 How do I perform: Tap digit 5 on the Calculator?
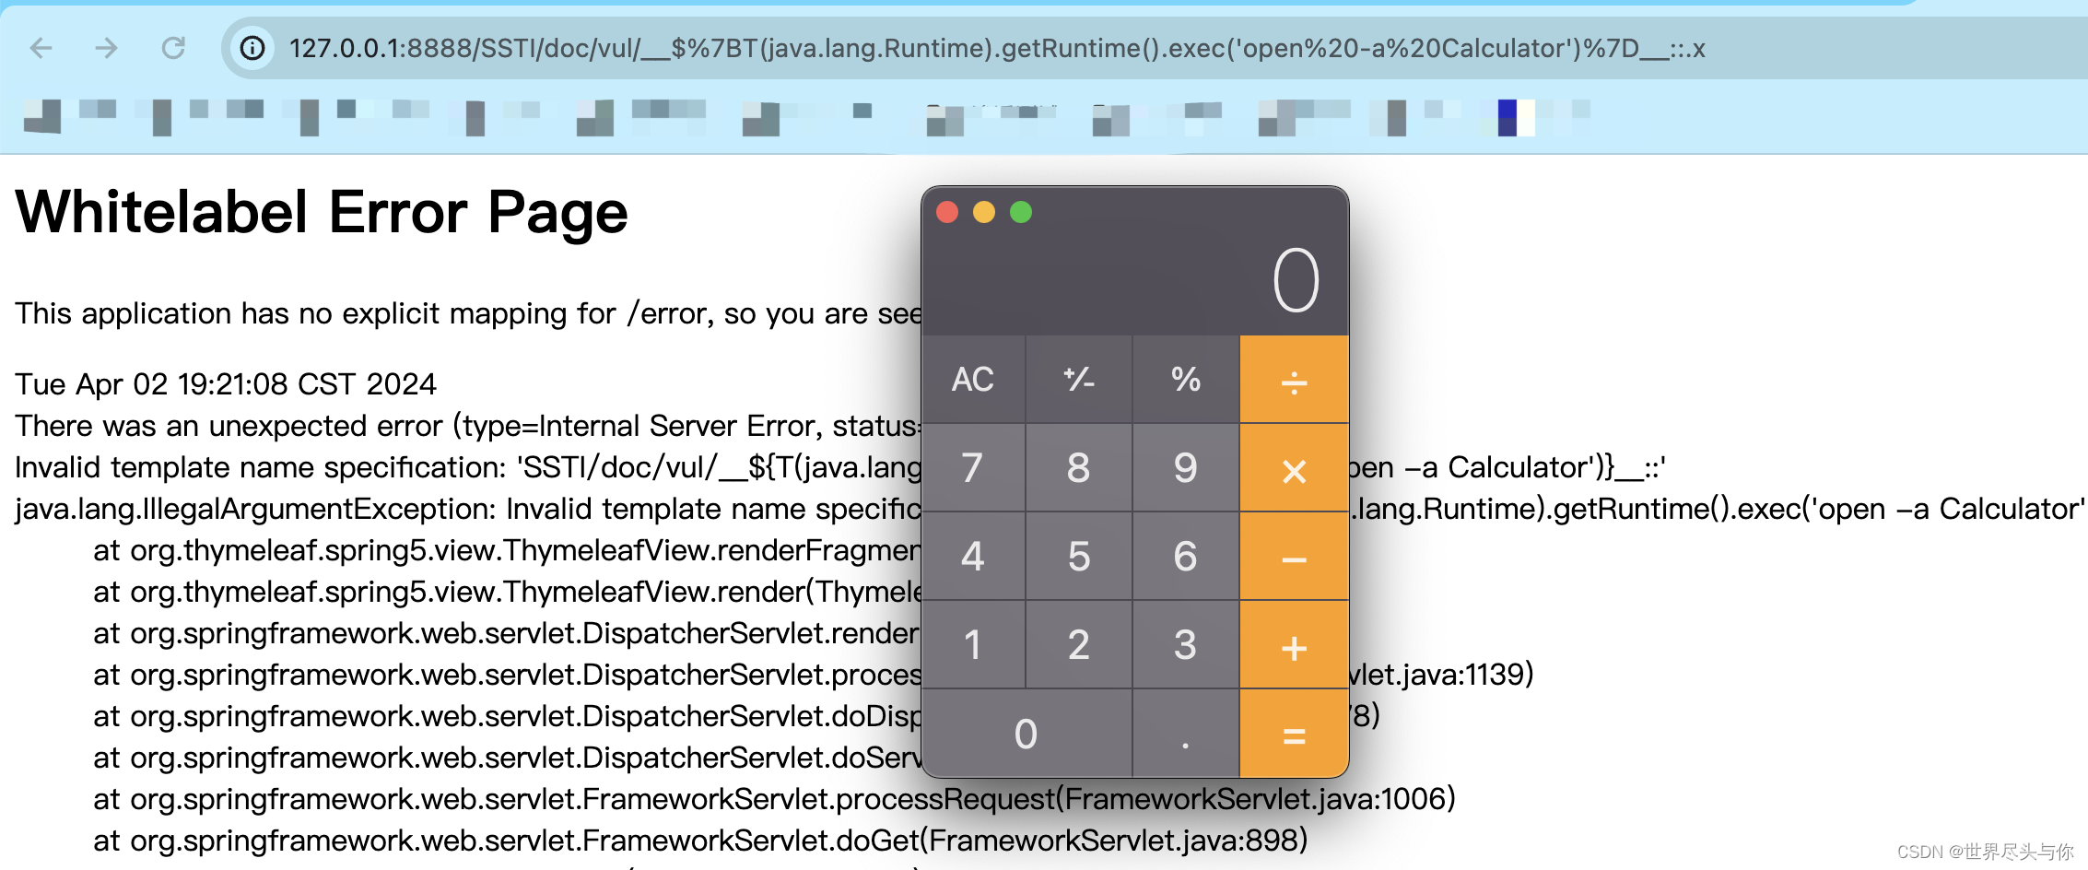[x=1079, y=557]
